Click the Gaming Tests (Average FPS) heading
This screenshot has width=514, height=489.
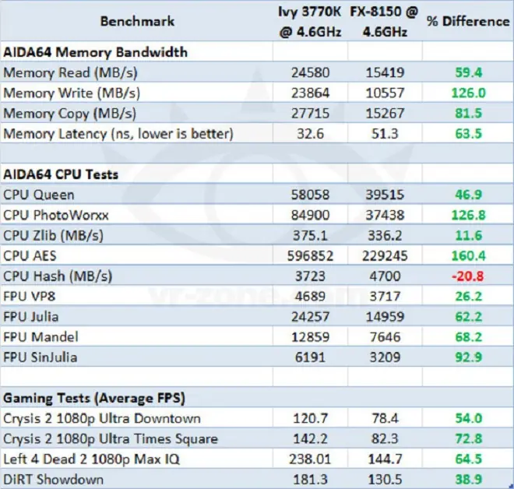click(94, 398)
